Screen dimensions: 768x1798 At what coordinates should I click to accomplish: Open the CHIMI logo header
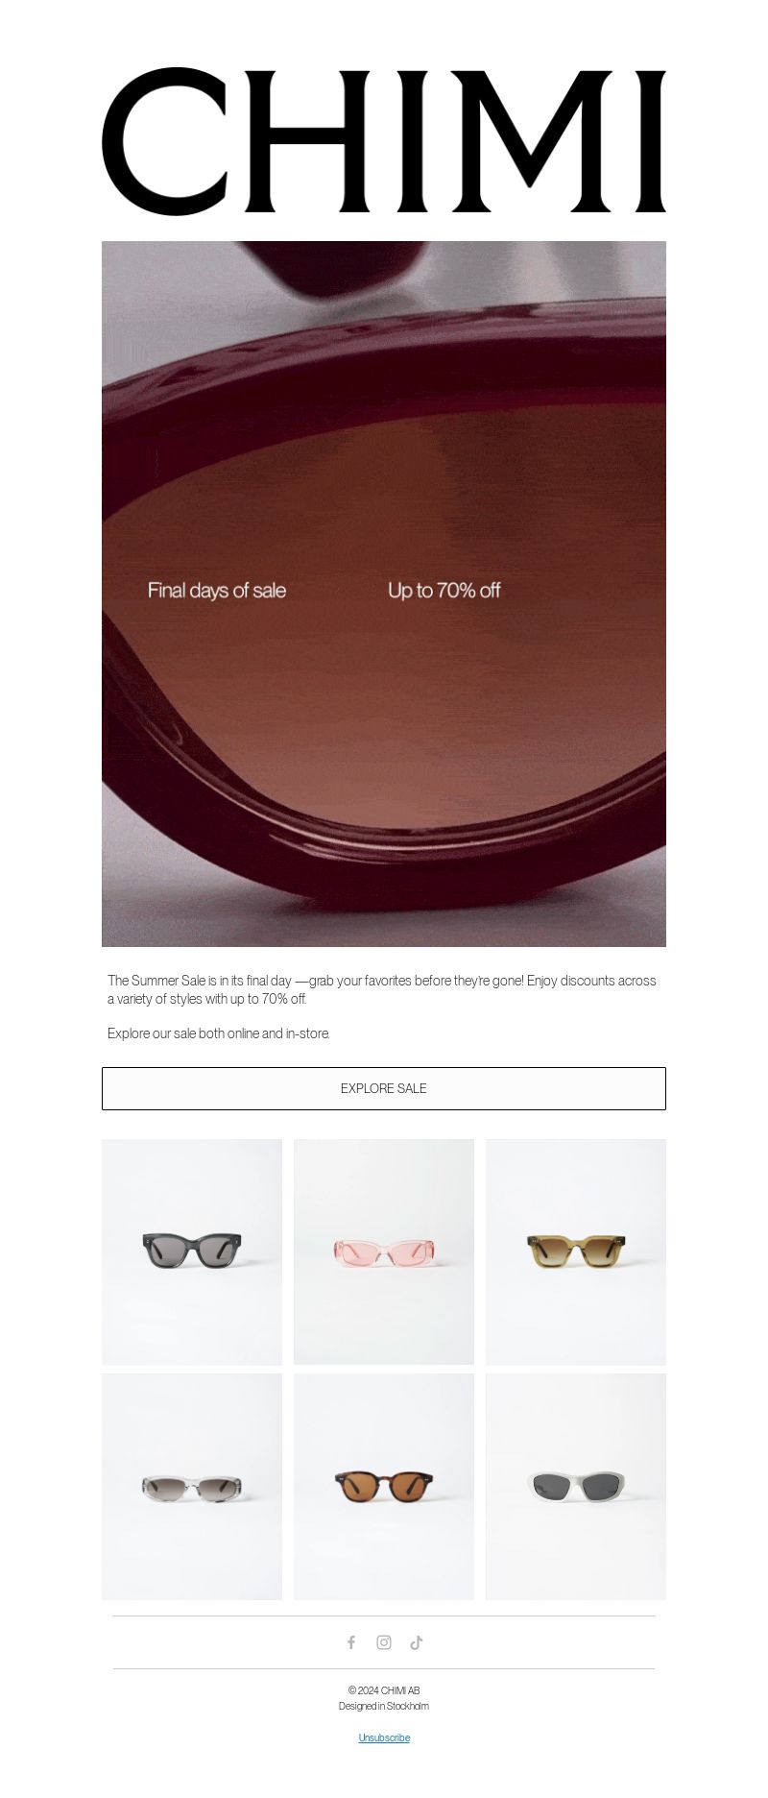[384, 141]
